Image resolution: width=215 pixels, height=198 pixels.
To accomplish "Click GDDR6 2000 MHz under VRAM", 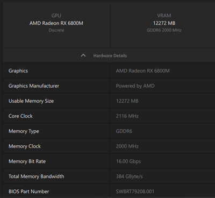I will tap(164, 30).
